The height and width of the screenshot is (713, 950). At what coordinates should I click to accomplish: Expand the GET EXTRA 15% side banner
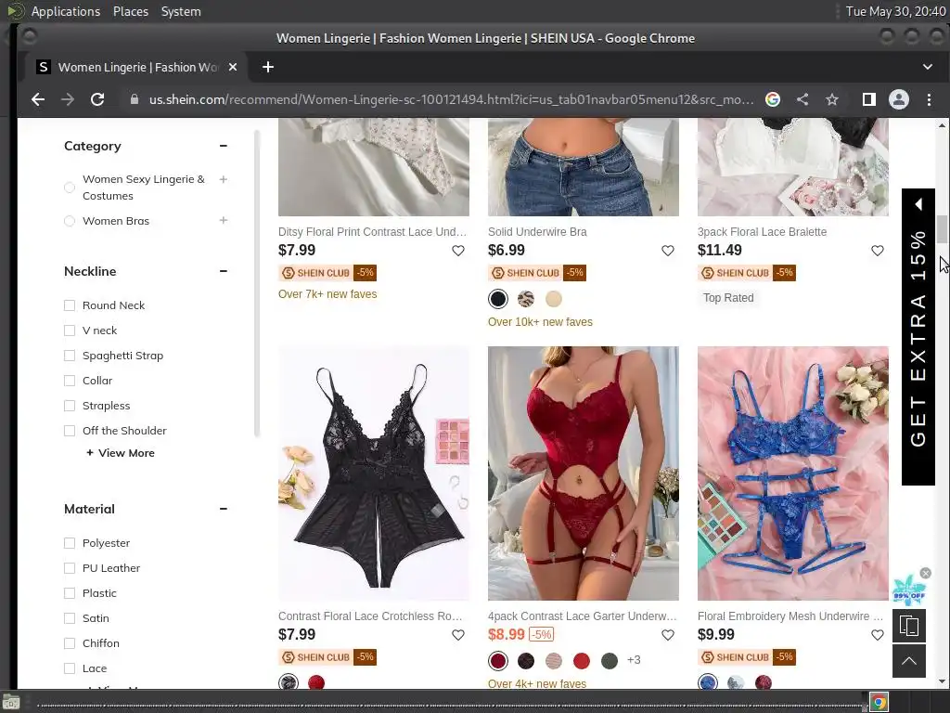click(918, 337)
